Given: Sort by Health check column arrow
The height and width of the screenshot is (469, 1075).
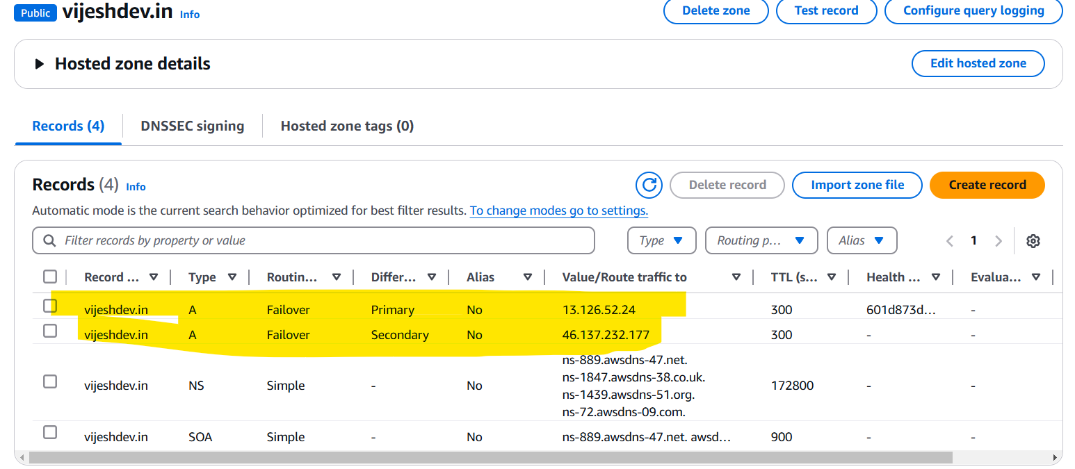Looking at the screenshot, I should 936,277.
